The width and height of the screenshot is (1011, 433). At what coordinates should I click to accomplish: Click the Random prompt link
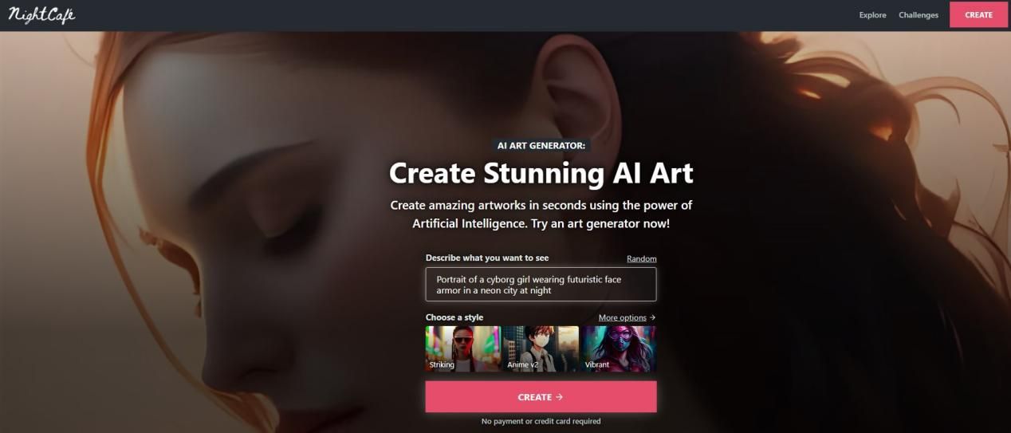(641, 258)
